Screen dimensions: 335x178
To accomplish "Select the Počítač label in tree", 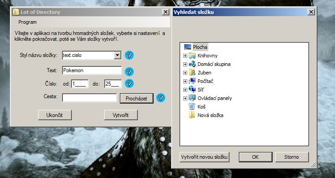I will pos(205,81).
